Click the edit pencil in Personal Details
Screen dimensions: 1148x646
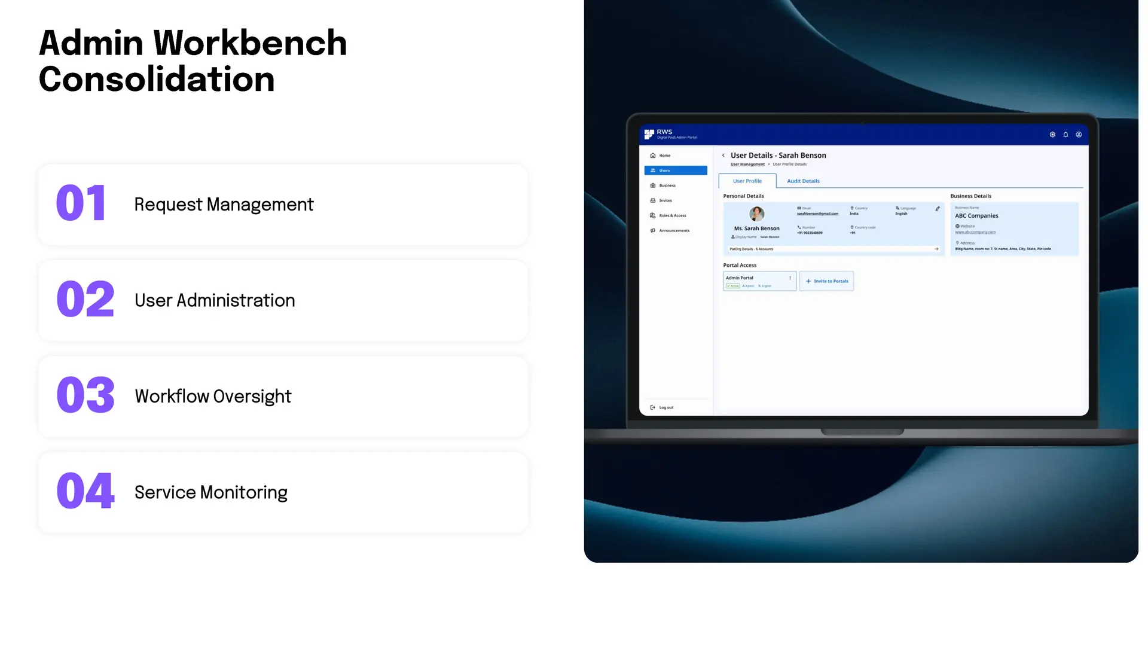[938, 209]
